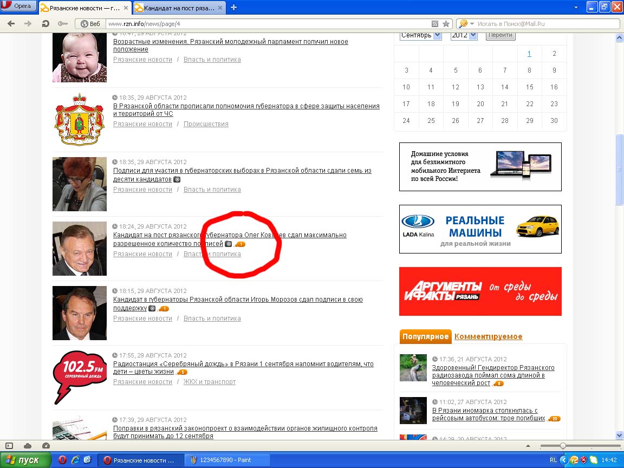This screenshot has width=624, height=468.
Task: Expand the 2012 year dropdown
Action: click(472, 35)
